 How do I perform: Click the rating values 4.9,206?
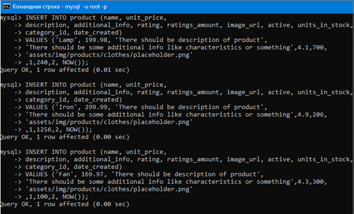coord(310,115)
